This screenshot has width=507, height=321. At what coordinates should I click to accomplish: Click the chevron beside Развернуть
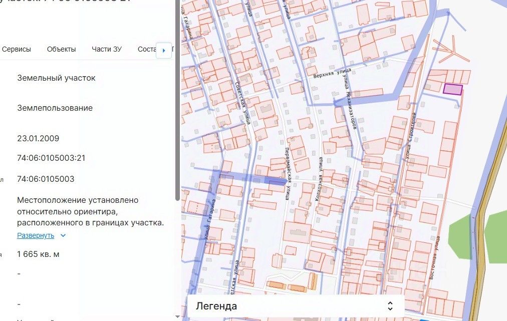point(63,235)
